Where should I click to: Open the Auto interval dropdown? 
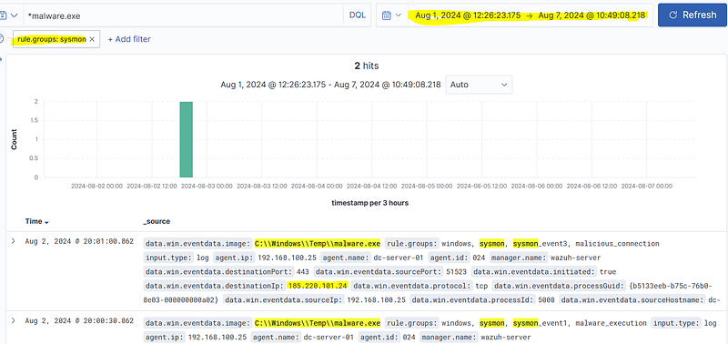pos(479,85)
